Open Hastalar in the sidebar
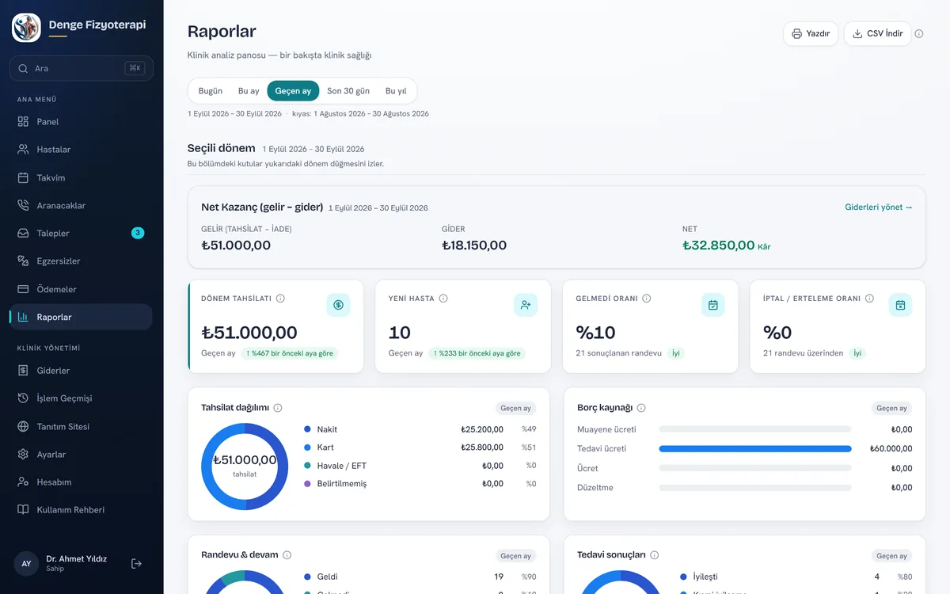This screenshot has height=594, width=950. click(x=81, y=150)
